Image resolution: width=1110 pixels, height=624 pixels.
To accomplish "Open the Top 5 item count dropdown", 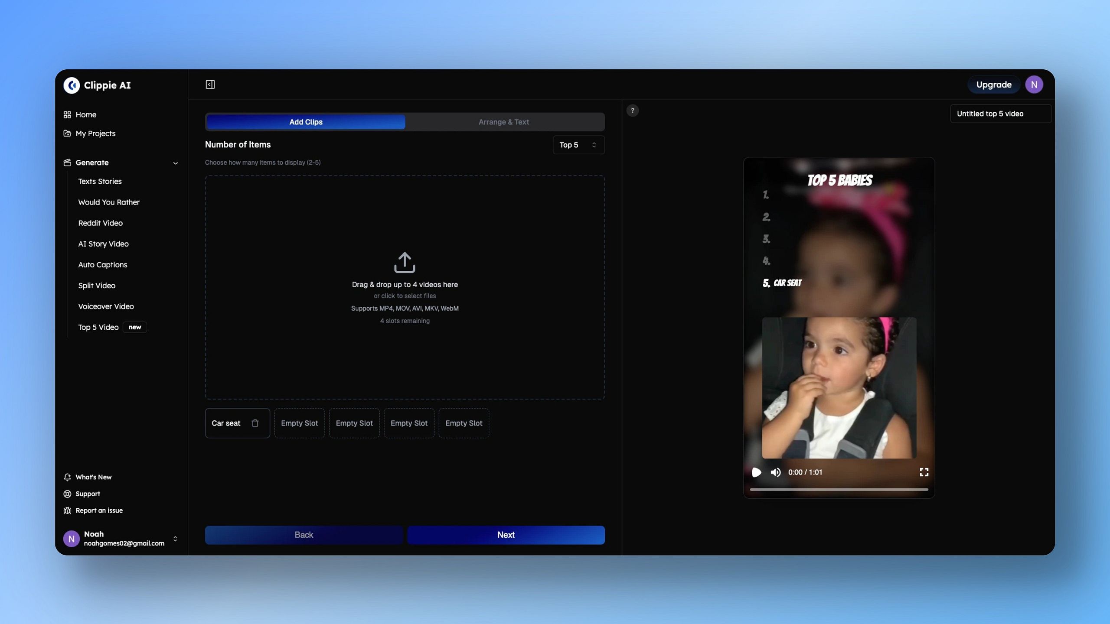I will [x=578, y=145].
